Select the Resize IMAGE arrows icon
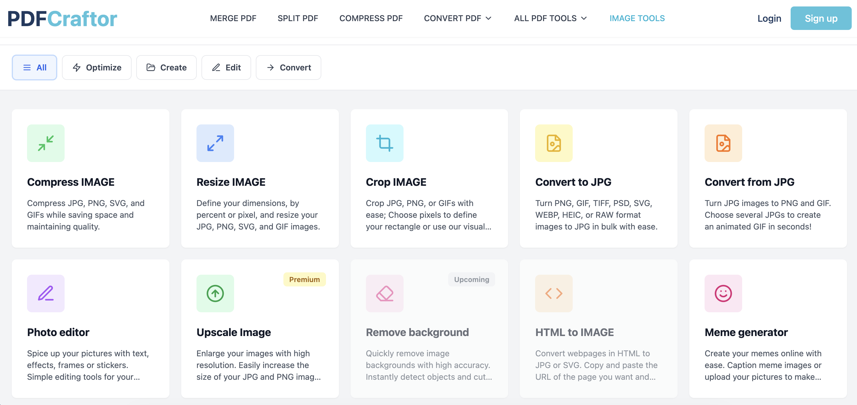 (215, 143)
